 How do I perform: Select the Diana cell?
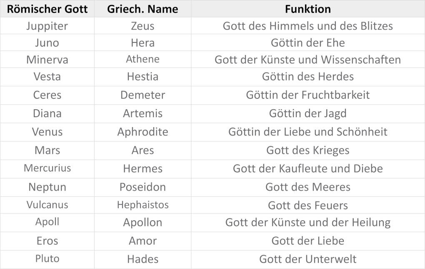coord(47,113)
